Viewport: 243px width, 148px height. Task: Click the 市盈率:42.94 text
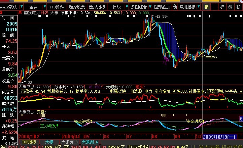[x=33, y=91]
